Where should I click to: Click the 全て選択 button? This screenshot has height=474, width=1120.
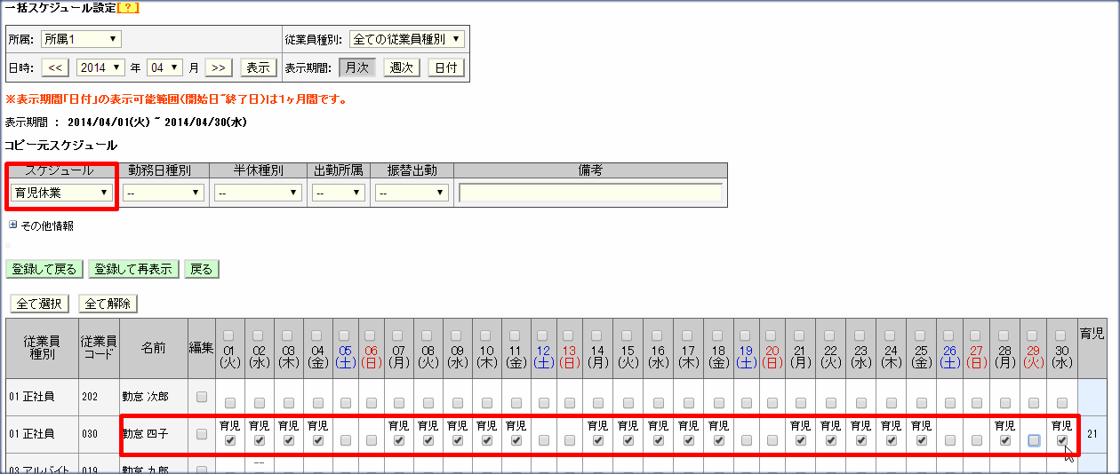38,304
